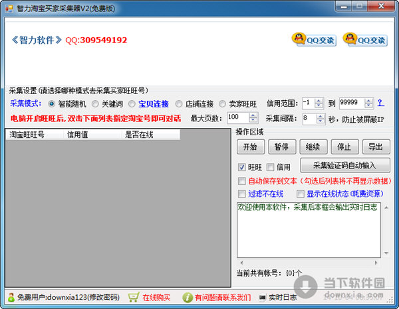The image size is (399, 309).
Task: Increase the maximum credit range 99999
Action: point(368,101)
